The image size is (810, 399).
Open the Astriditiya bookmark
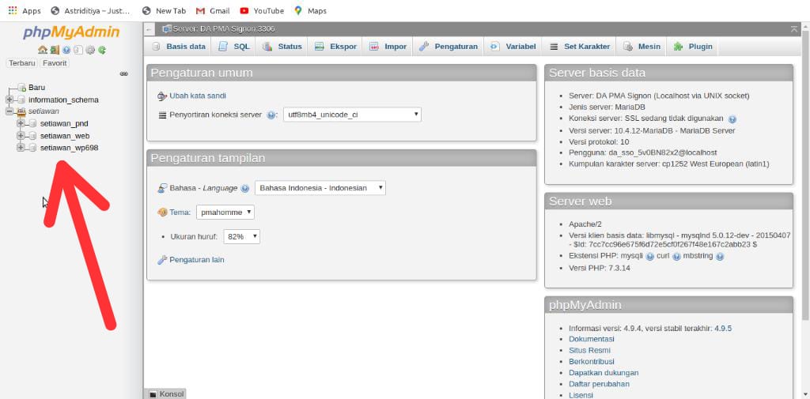[x=91, y=10]
